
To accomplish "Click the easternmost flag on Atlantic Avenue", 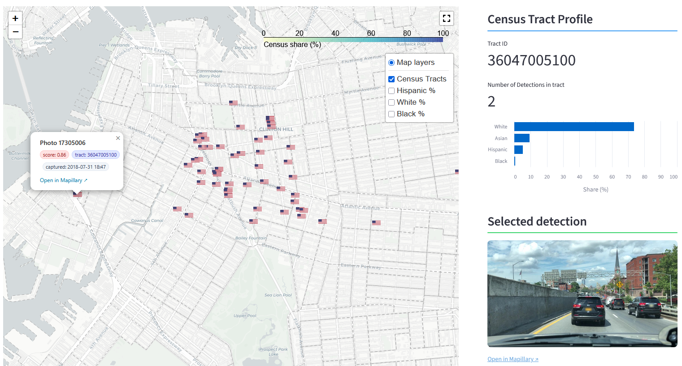I will (376, 222).
